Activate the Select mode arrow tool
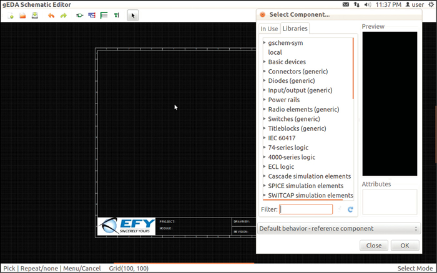This screenshot has height=273, width=437. pos(133,16)
